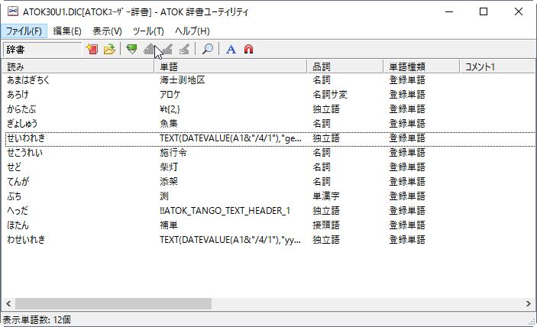Click the word 柴灯
Screen dimensions: 537x327
coord(169,167)
